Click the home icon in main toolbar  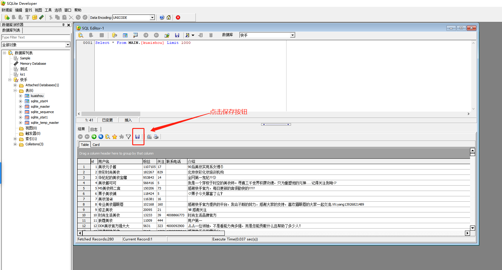coord(169,17)
